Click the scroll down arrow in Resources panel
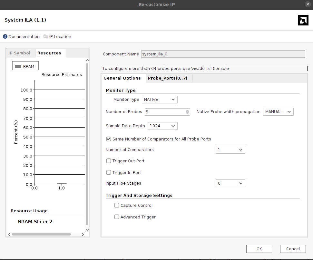This screenshot has width=313, height=260. [x=87, y=230]
